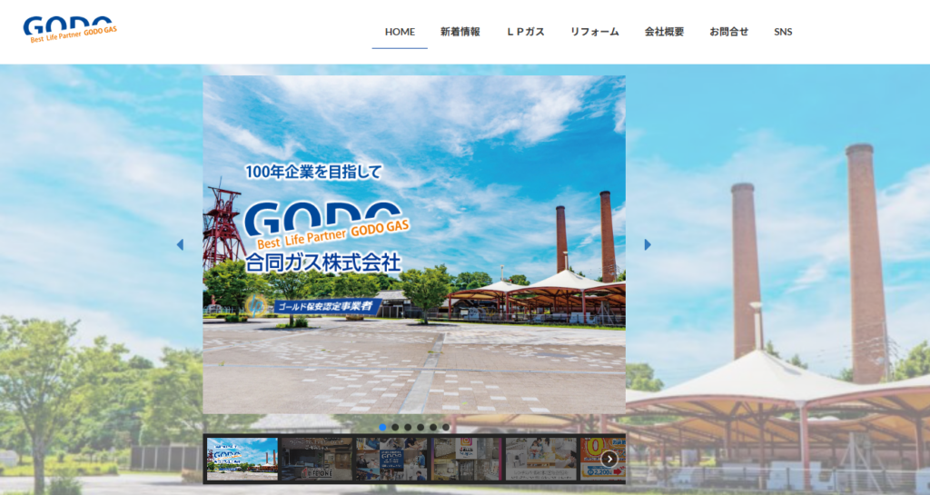Select the first slide pagination dot
Image resolution: width=930 pixels, height=495 pixels.
[383, 427]
